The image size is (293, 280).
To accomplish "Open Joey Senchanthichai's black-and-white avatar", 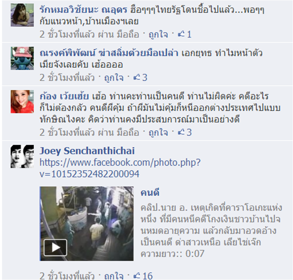I will point(22,156).
